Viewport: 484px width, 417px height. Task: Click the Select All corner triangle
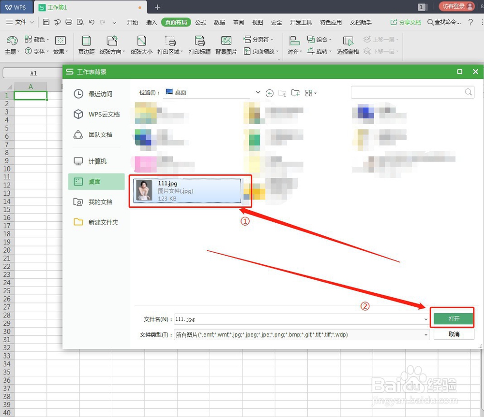[x=7, y=86]
